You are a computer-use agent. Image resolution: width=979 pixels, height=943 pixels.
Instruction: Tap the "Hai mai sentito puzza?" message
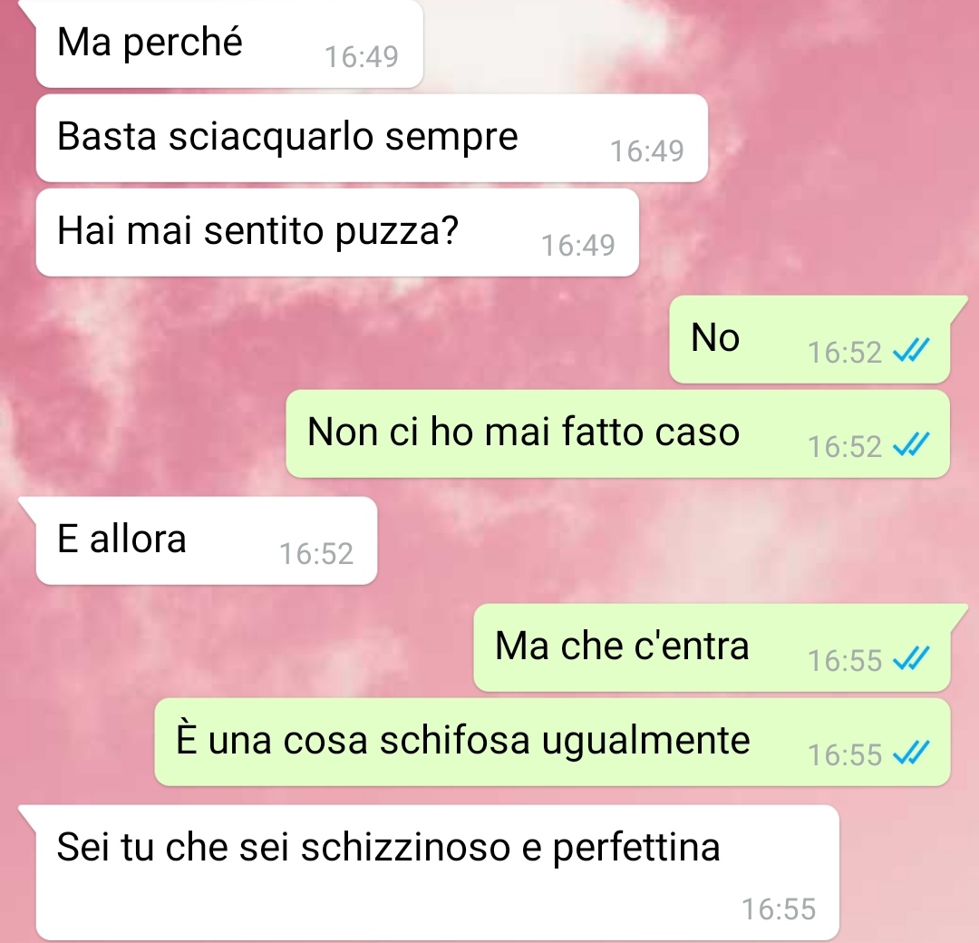(x=337, y=232)
